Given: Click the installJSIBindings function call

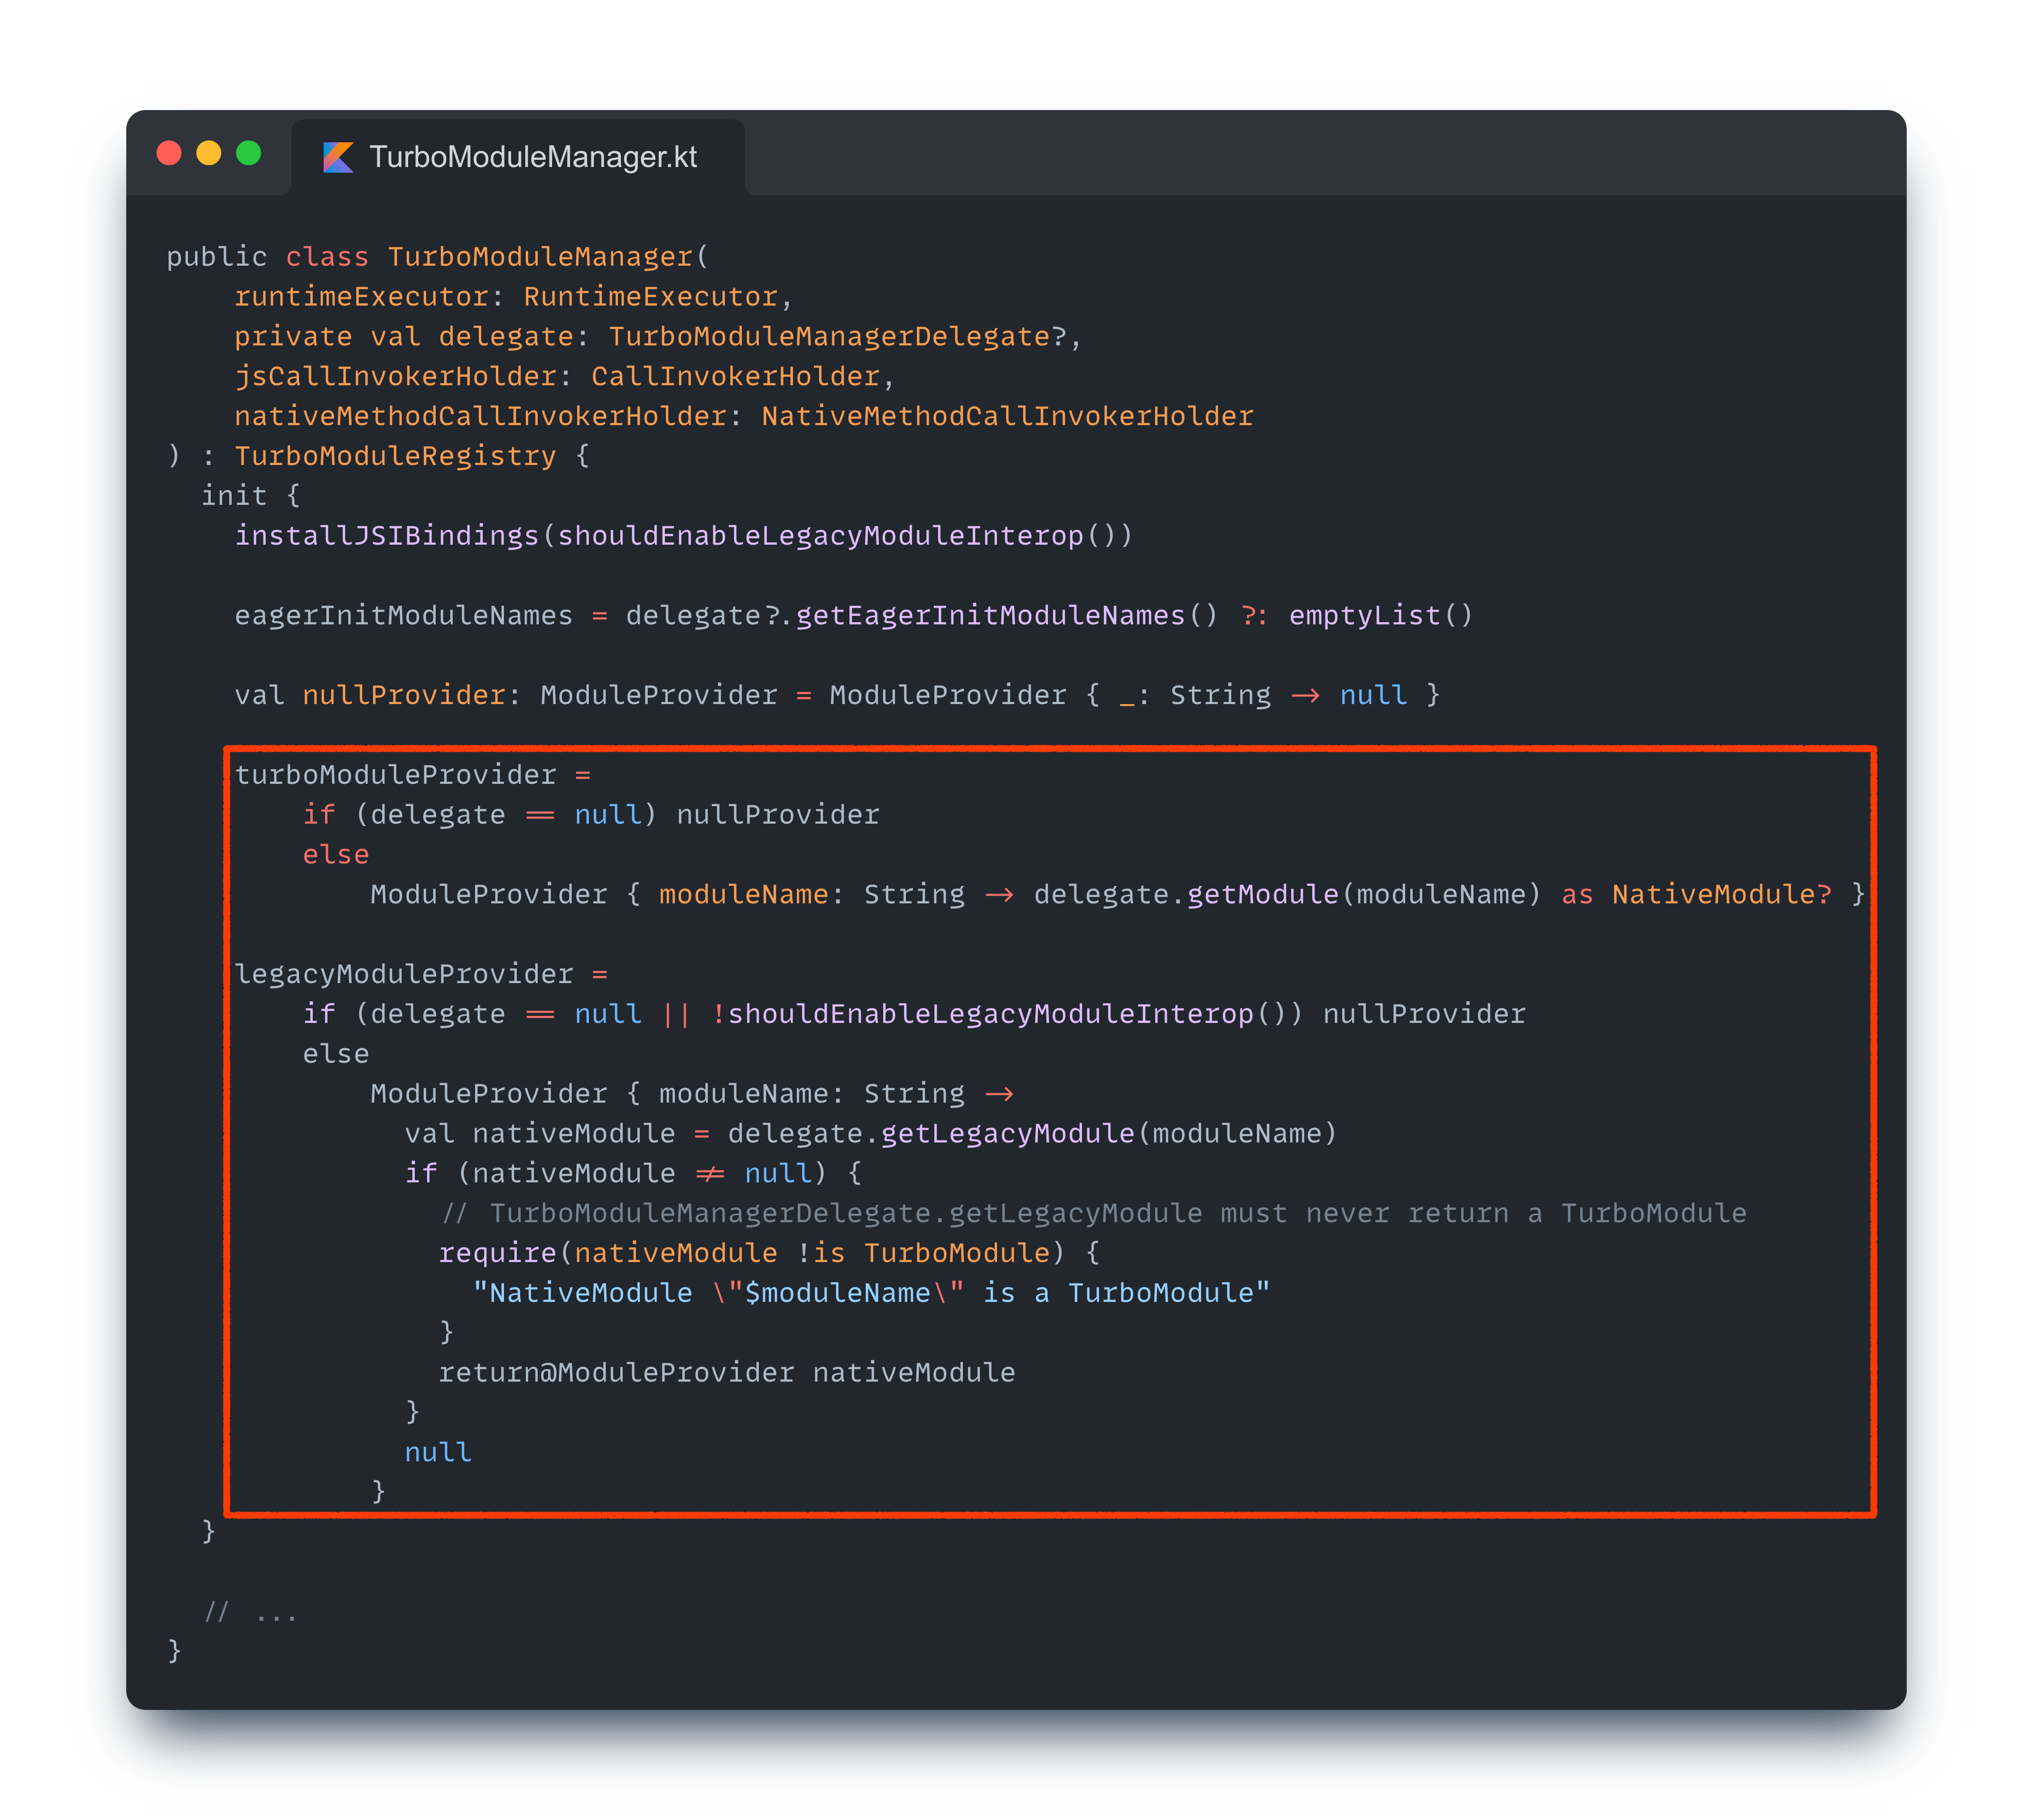Looking at the screenshot, I should click(x=386, y=536).
